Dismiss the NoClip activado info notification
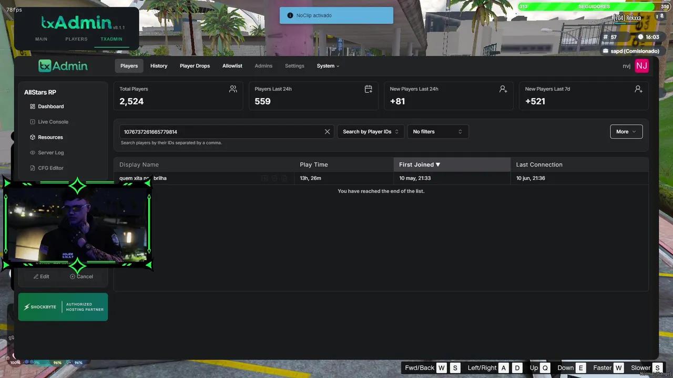Screen dimensions: 673x378 tap(336, 15)
